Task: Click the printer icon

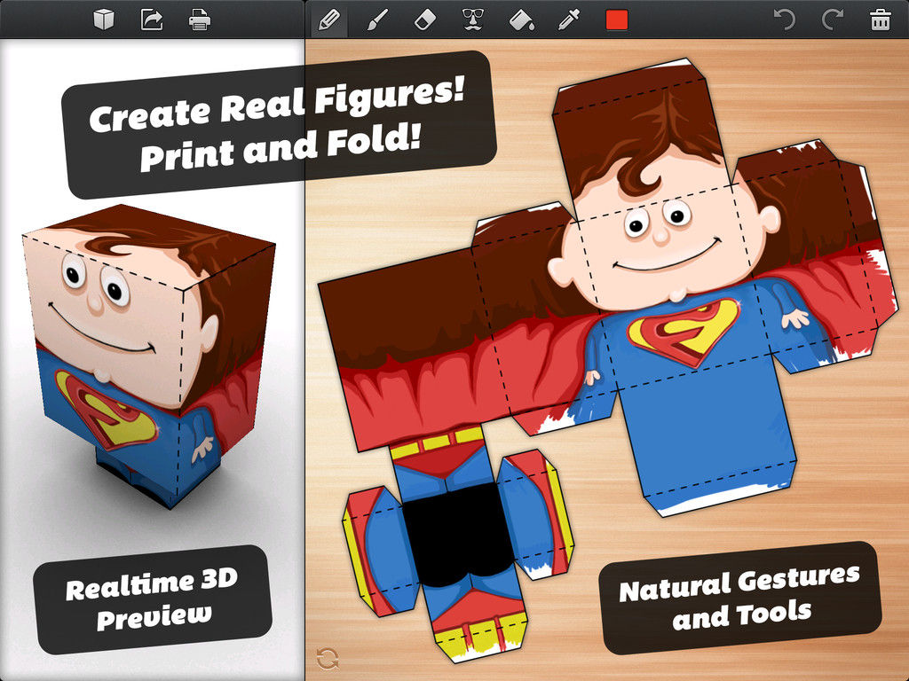Action: 200,20
